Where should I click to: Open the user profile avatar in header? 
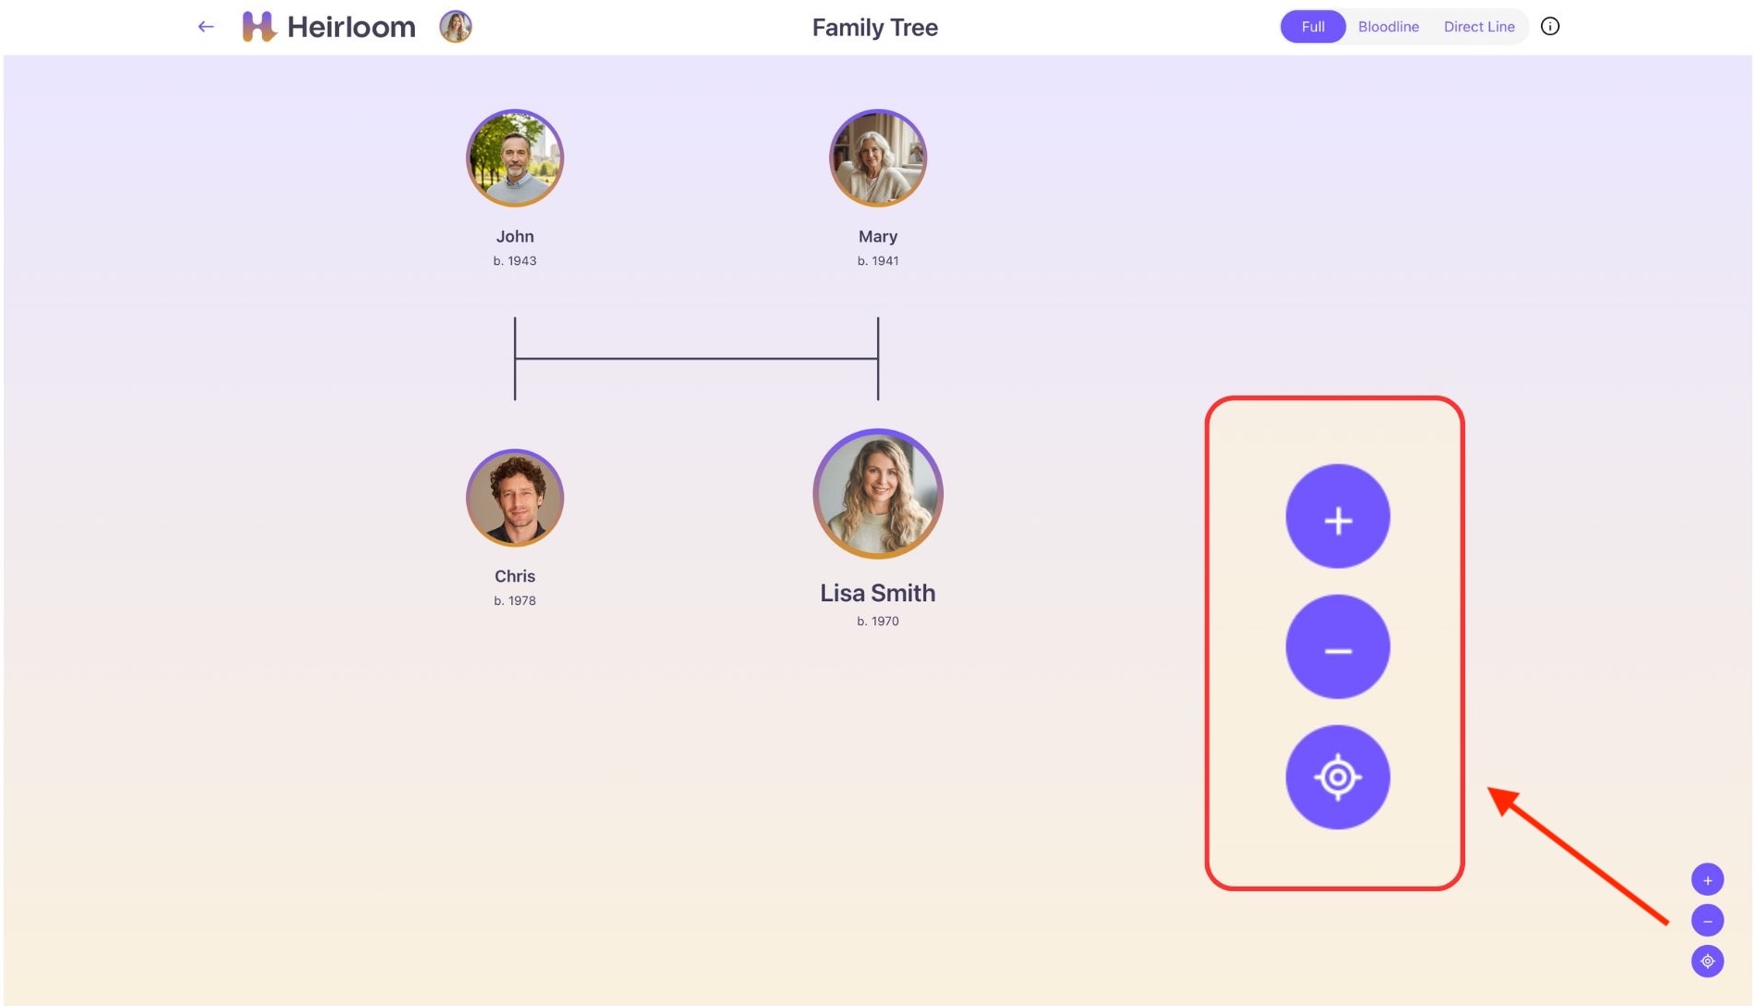tap(456, 27)
